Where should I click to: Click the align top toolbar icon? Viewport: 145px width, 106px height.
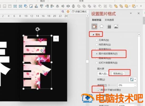42,6
